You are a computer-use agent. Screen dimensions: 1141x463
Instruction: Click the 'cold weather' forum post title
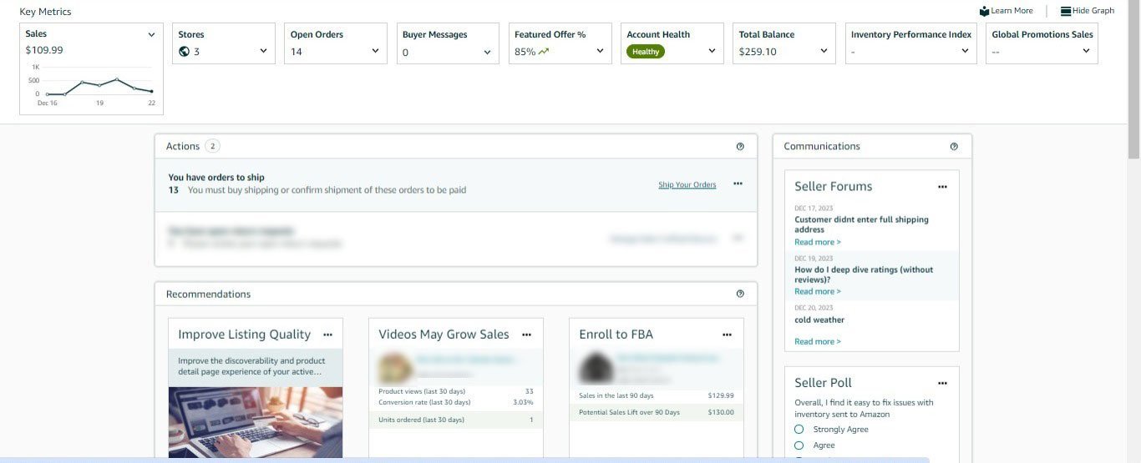(x=819, y=320)
